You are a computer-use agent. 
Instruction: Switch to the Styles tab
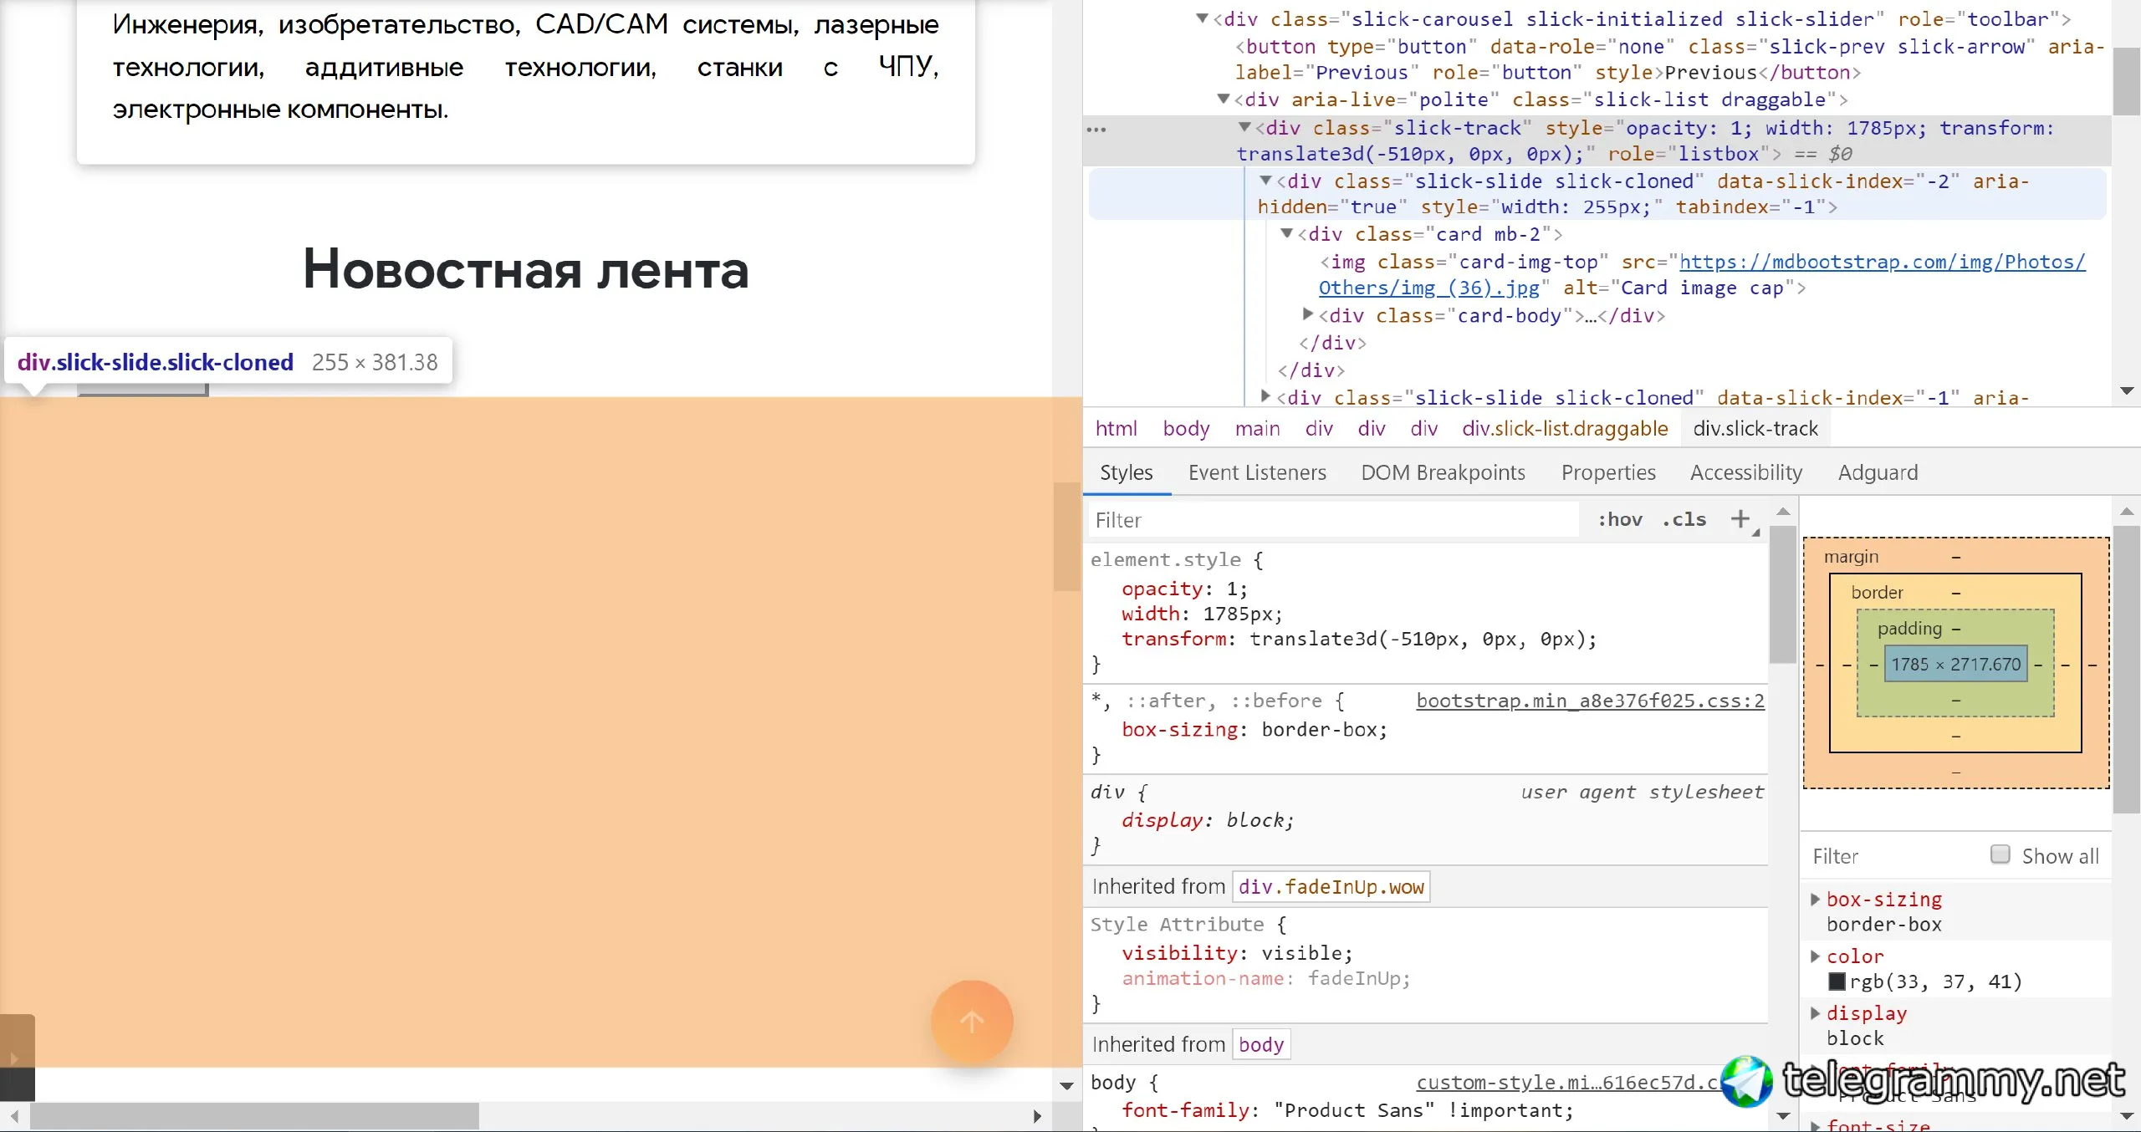[1126, 472]
